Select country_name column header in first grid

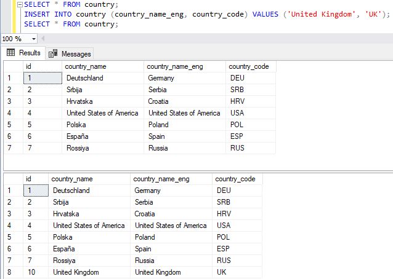tap(85, 66)
